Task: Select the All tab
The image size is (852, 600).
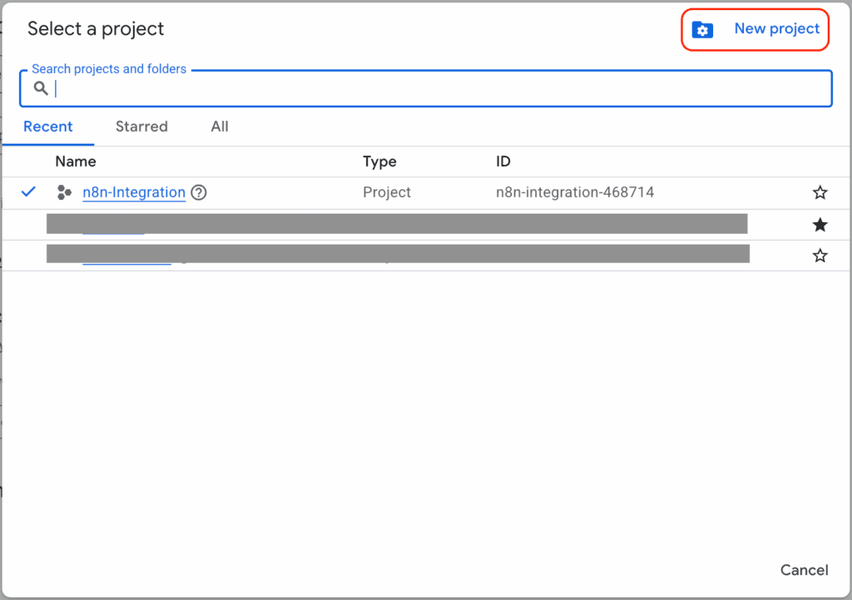Action: tap(220, 126)
